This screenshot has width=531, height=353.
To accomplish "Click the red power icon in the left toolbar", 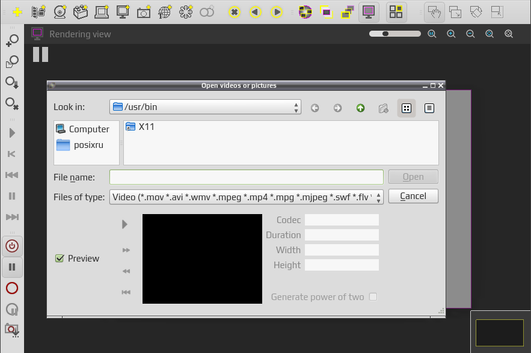I will pos(12,246).
